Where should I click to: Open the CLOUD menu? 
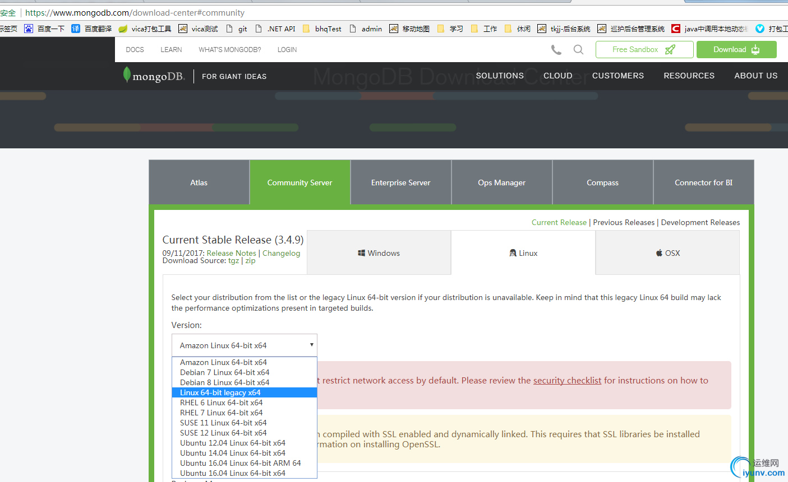point(558,76)
